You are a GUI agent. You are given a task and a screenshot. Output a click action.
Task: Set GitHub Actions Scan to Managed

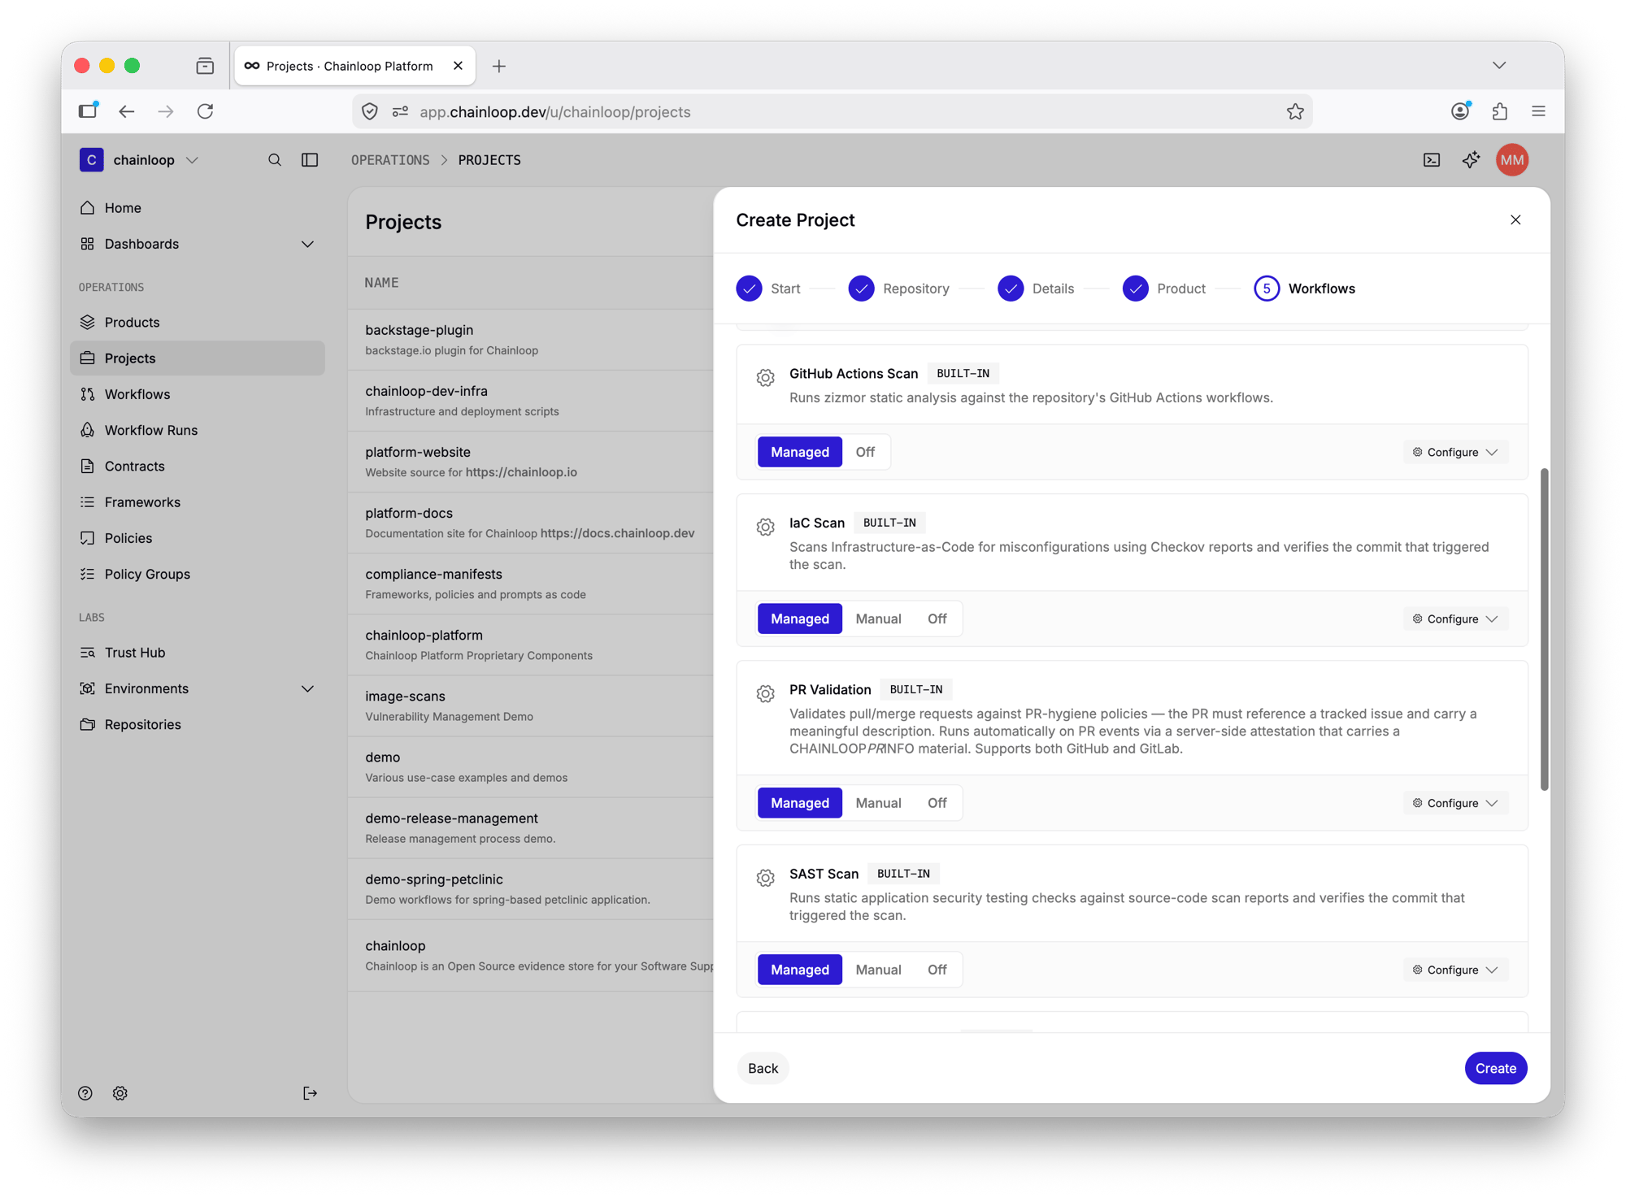pyautogui.click(x=800, y=452)
